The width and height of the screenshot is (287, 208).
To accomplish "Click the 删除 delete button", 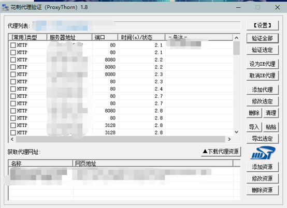I will click(254, 113).
